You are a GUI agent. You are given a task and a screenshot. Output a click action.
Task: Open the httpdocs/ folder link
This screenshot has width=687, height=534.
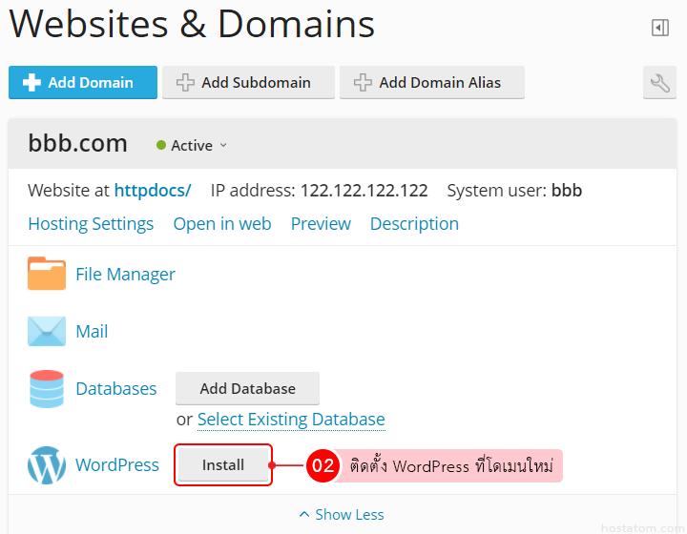coord(153,190)
